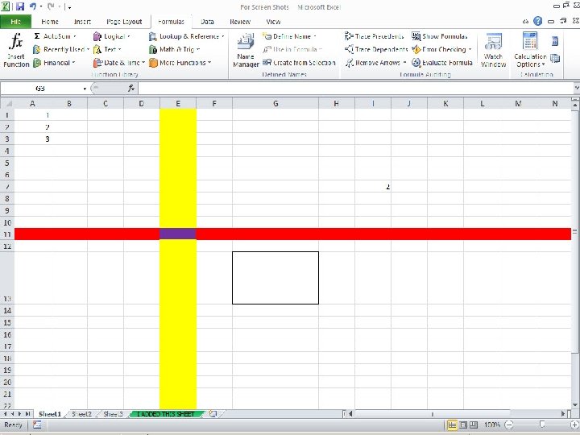Click the fx button beside formula bar
This screenshot has width=580, height=435.
pos(131,89)
